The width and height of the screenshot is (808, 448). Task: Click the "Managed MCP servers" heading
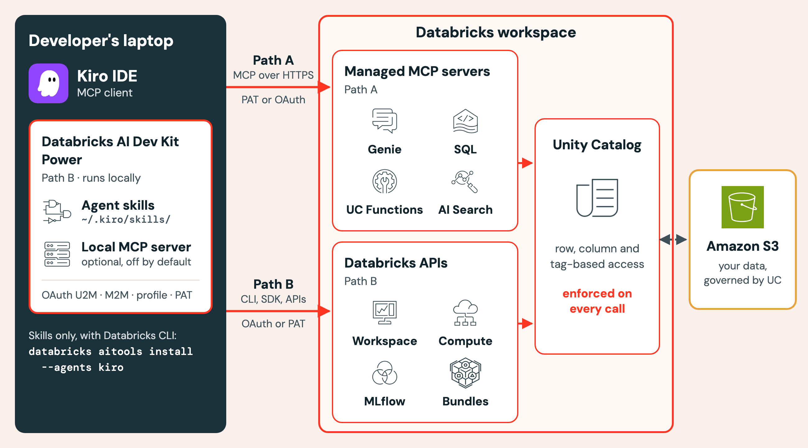417,72
